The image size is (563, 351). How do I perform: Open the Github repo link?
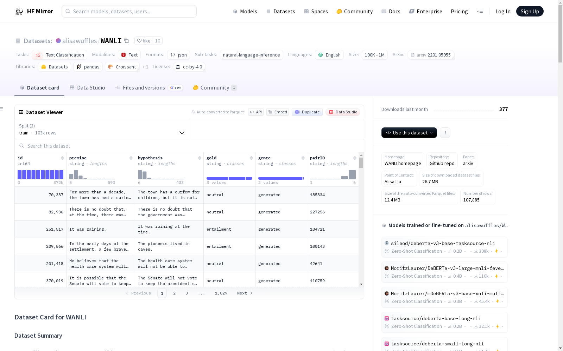[x=442, y=163]
